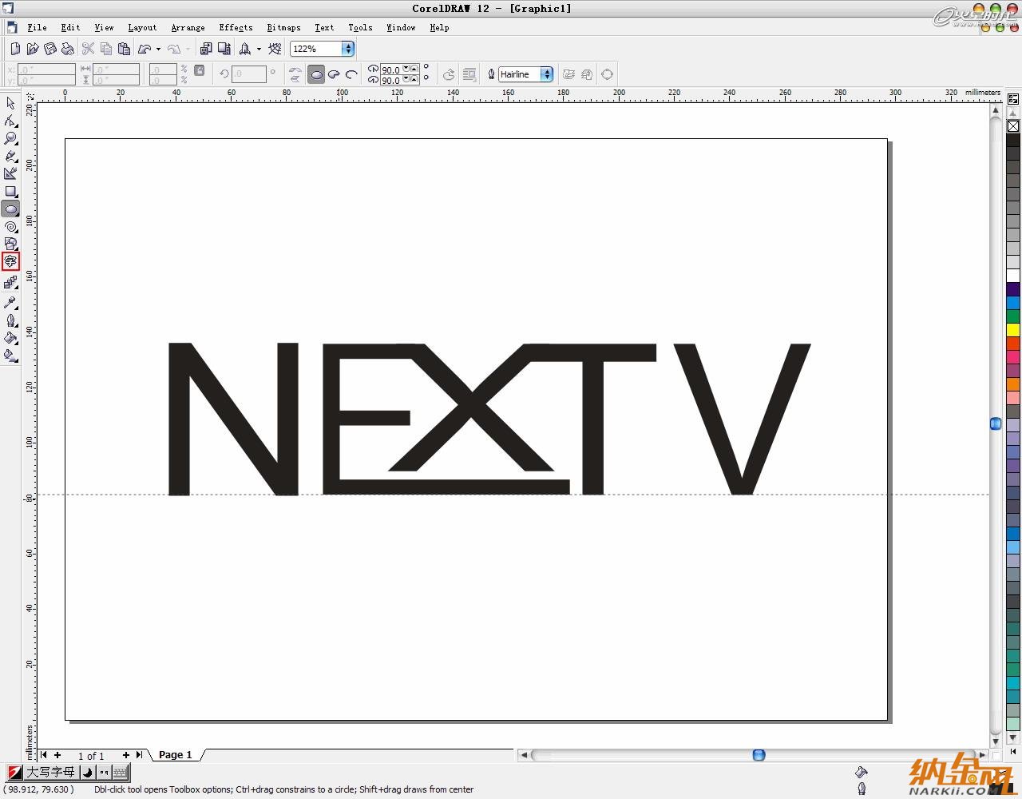Open the undo history dropdown arrow
The width and height of the screenshot is (1022, 799).
point(158,49)
